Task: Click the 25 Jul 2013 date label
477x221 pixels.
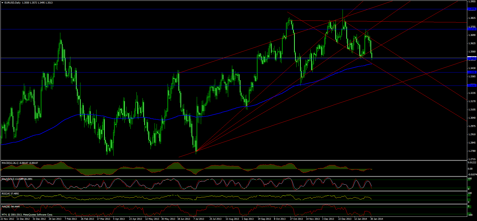Action: tap(215, 219)
